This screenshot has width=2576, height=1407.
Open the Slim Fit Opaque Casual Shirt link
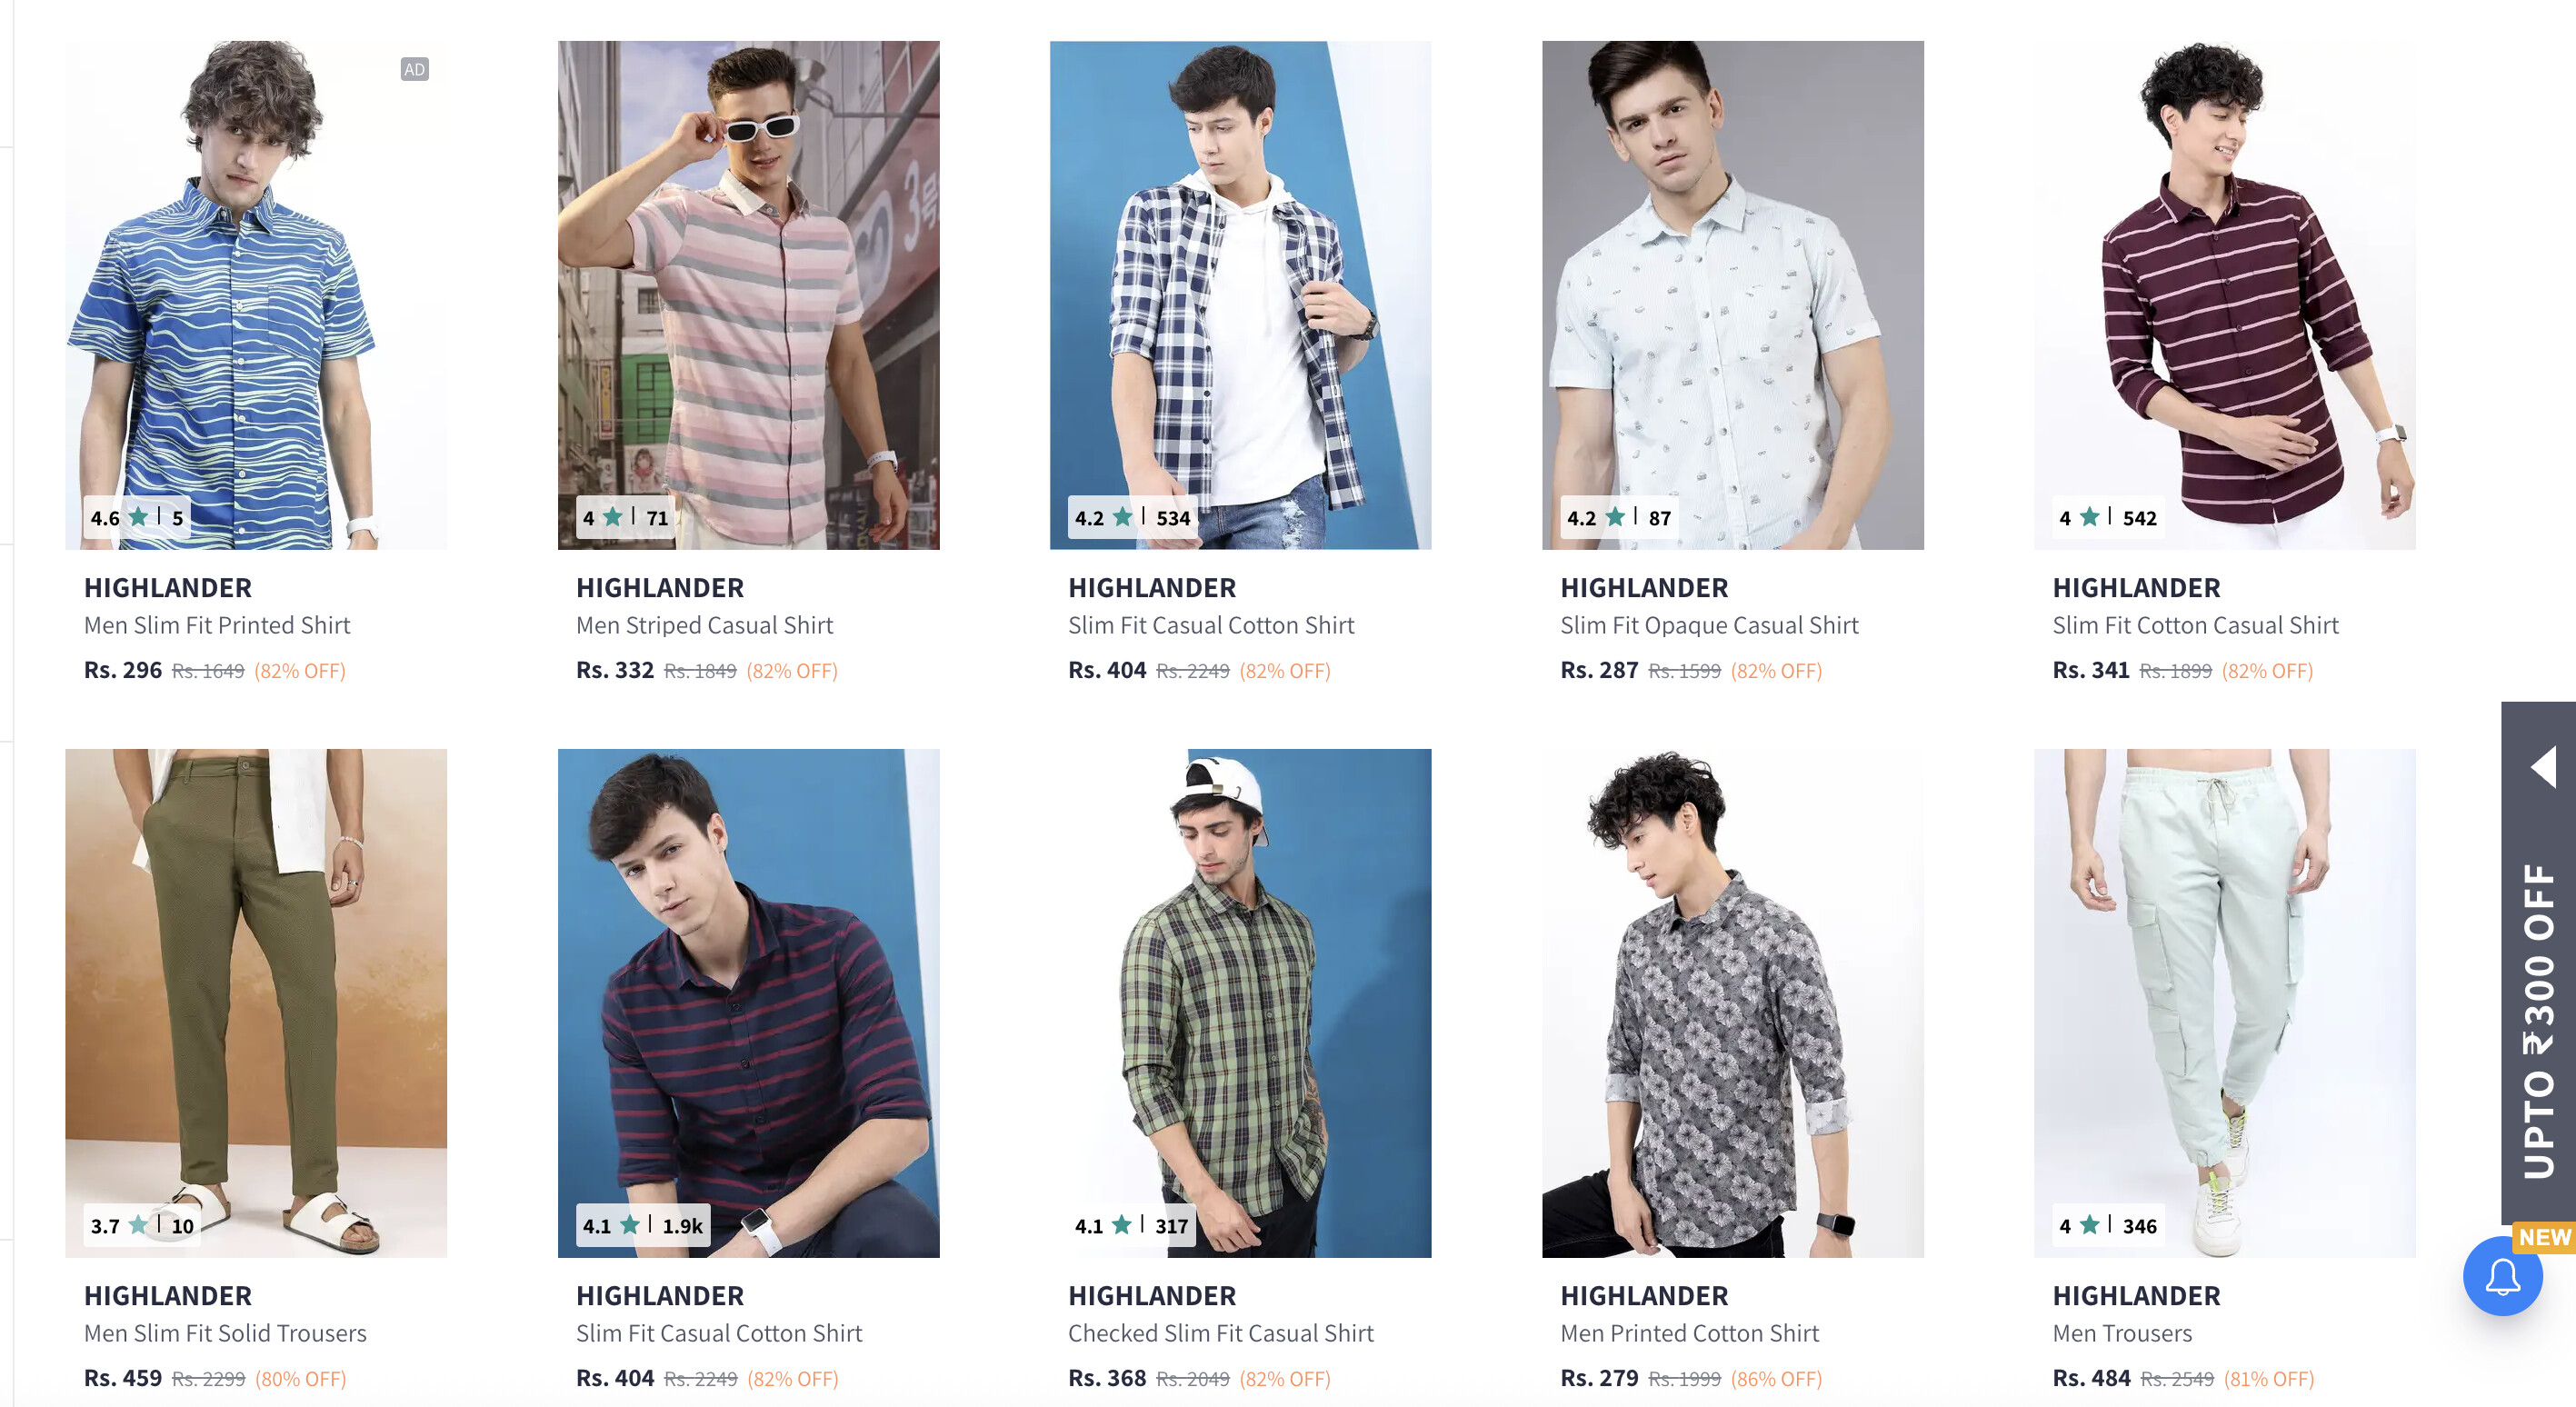[1709, 626]
